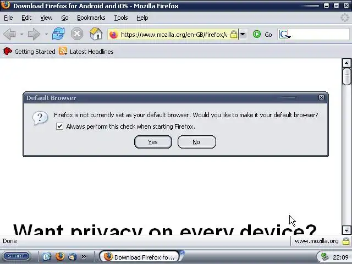Click the vertical scrollbar thumb

(346, 76)
